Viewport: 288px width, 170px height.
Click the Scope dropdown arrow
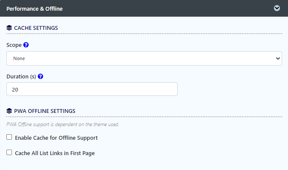click(278, 58)
